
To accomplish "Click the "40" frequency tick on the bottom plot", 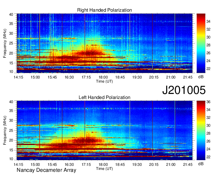I will tap(11, 102).
